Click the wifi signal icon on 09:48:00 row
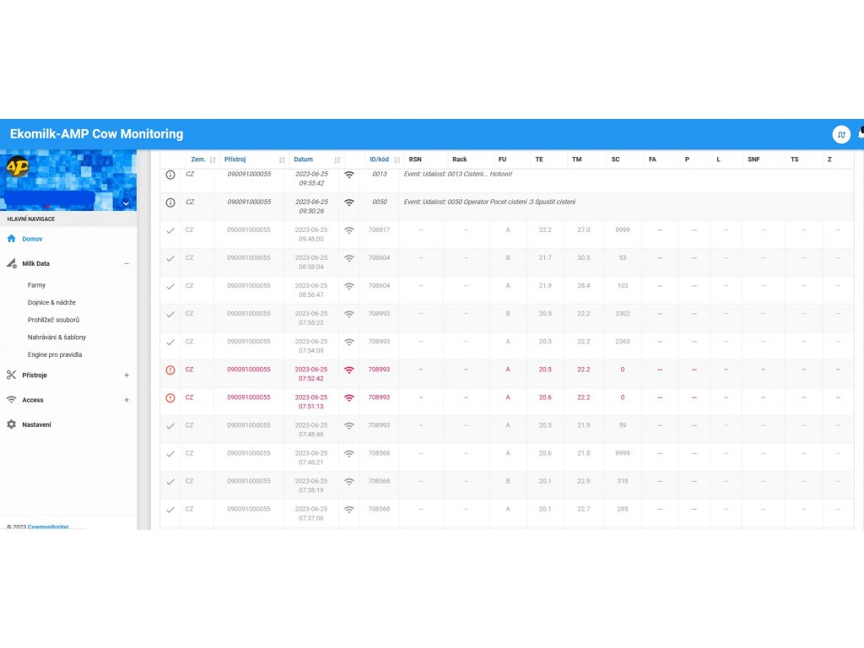 (349, 230)
